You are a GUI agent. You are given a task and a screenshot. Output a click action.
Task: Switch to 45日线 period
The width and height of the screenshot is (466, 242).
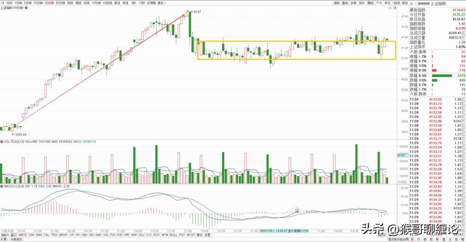click(x=107, y=3)
